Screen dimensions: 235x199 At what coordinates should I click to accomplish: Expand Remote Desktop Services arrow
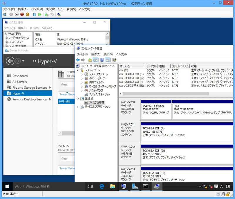[50, 99]
